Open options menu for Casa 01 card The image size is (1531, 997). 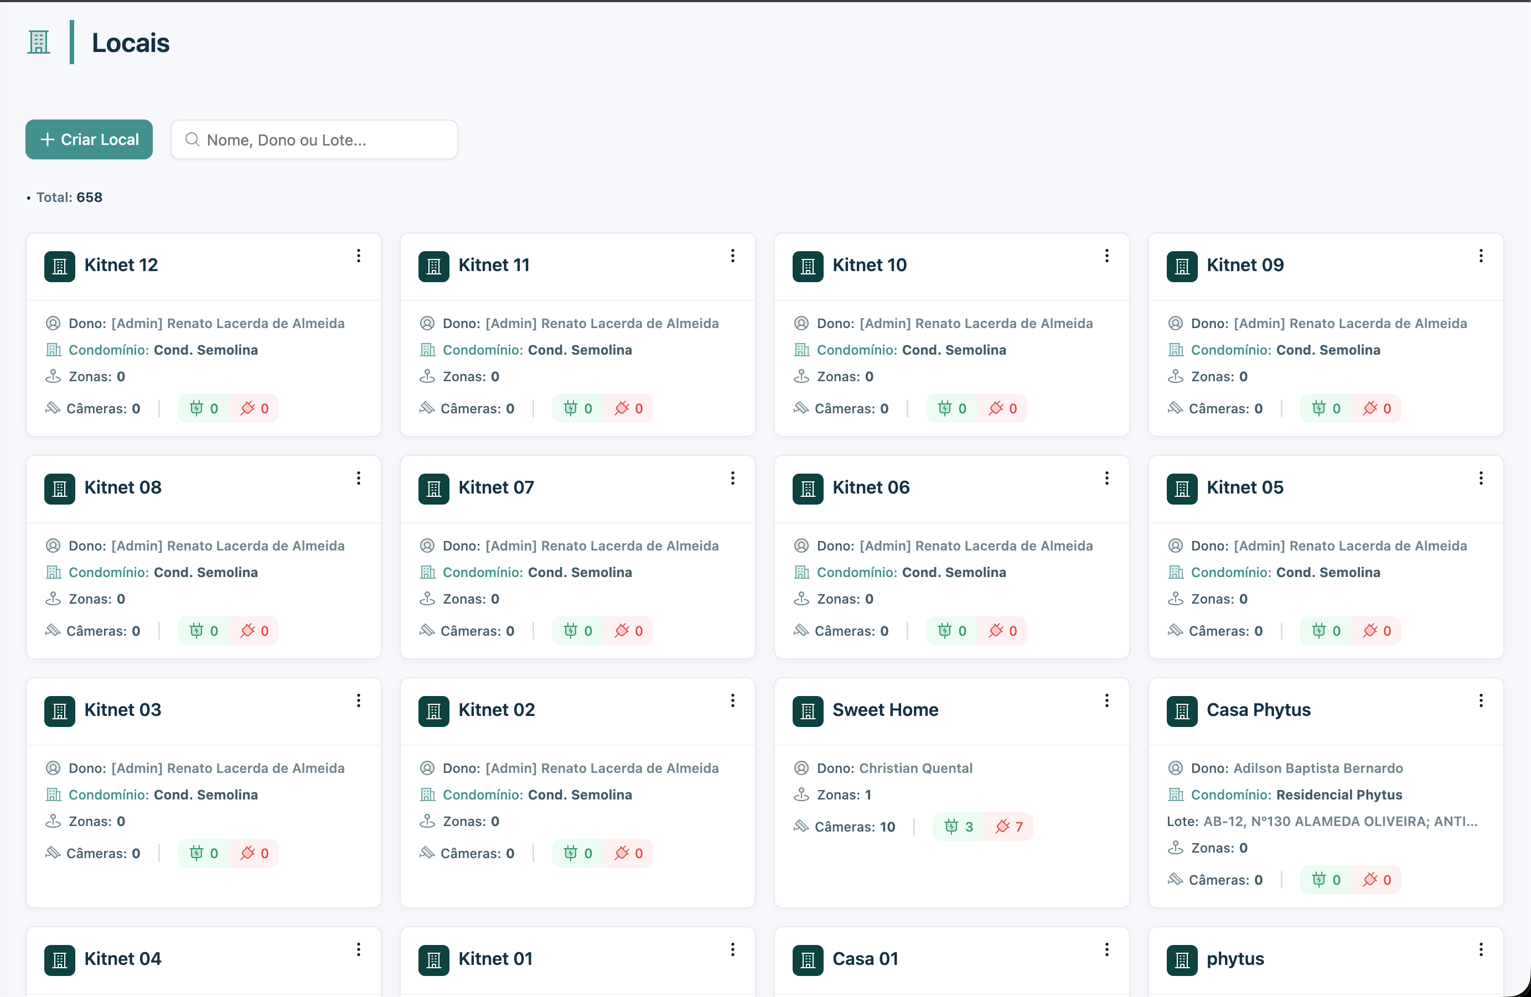click(x=1106, y=949)
